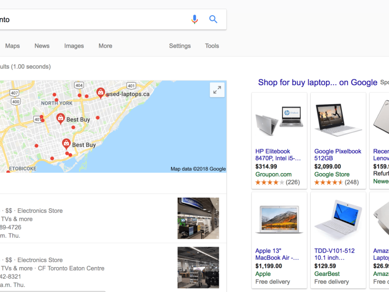
Task: Visit the GearBest seller link
Action: (327, 274)
